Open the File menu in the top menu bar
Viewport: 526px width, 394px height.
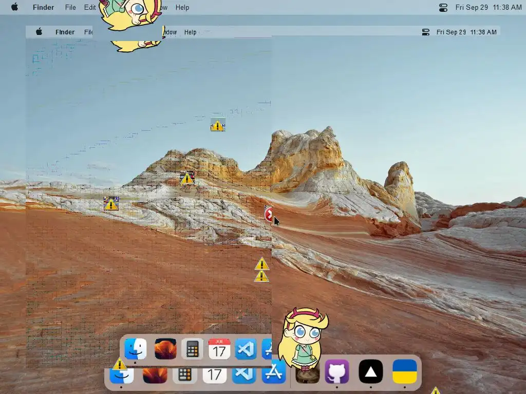[70, 7]
